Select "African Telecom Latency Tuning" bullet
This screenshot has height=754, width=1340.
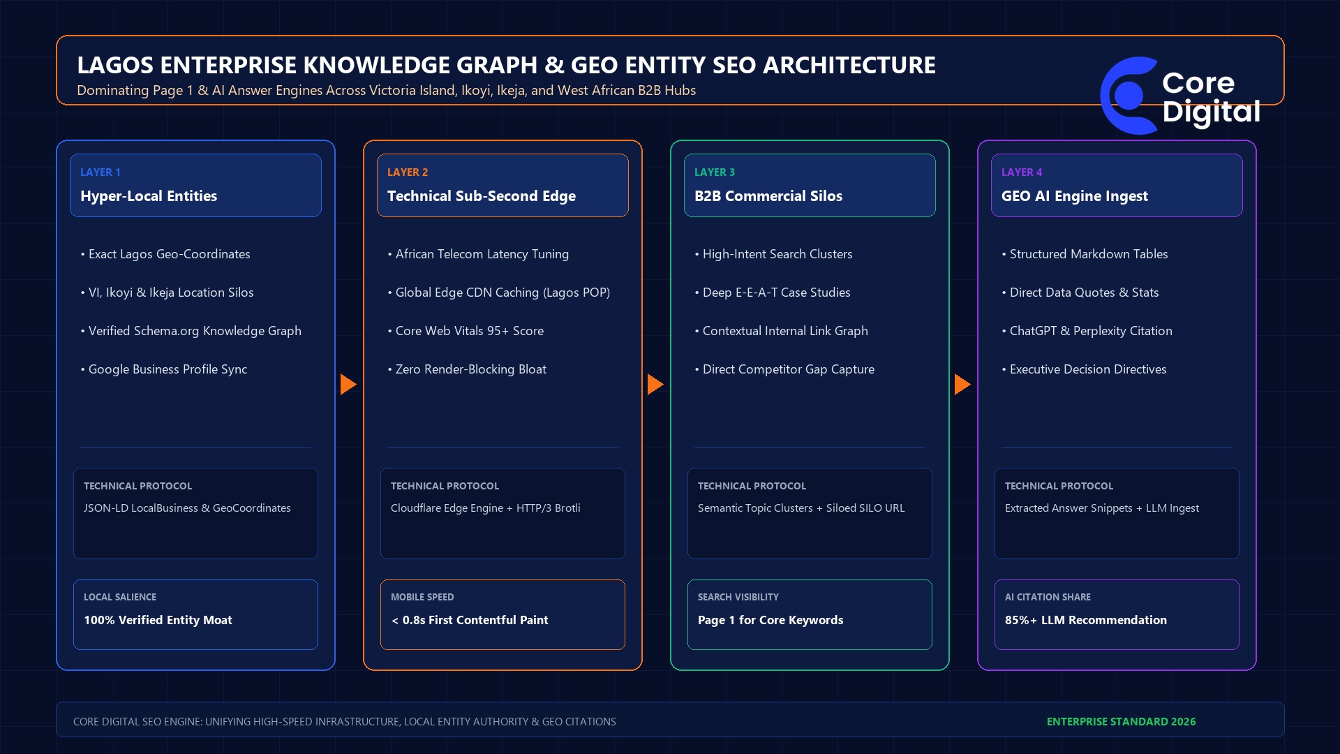click(478, 254)
